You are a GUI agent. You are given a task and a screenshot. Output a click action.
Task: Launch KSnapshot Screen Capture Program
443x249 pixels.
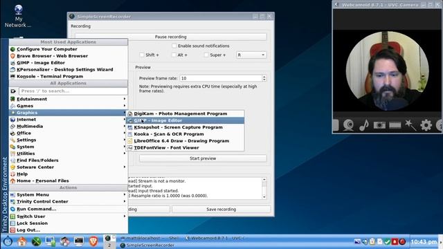click(x=186, y=127)
